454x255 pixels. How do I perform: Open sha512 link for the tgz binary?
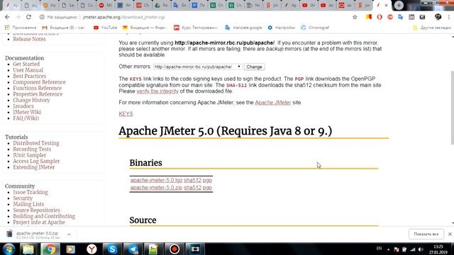point(192,180)
